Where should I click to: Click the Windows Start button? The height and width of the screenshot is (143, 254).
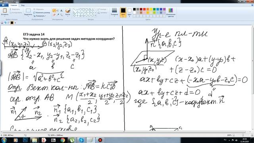tap(4, 140)
